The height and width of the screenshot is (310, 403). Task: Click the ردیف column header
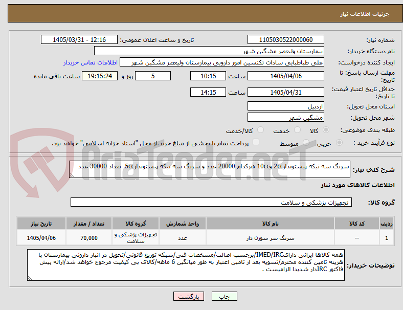pyautogui.click(x=387, y=224)
